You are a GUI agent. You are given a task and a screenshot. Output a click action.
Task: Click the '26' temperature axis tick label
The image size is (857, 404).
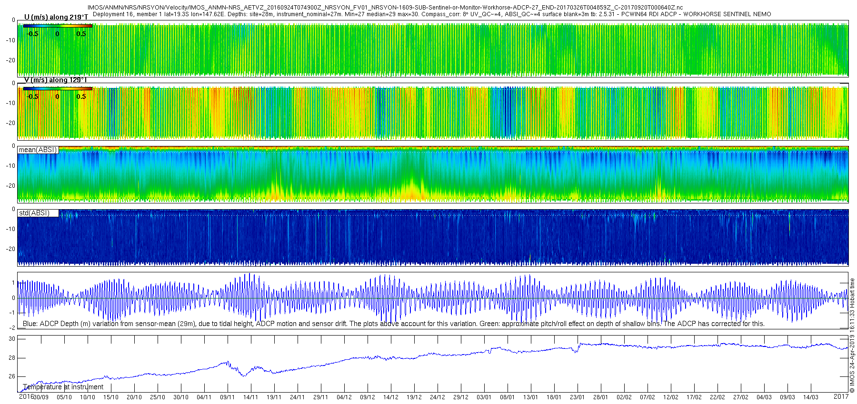(x=12, y=376)
